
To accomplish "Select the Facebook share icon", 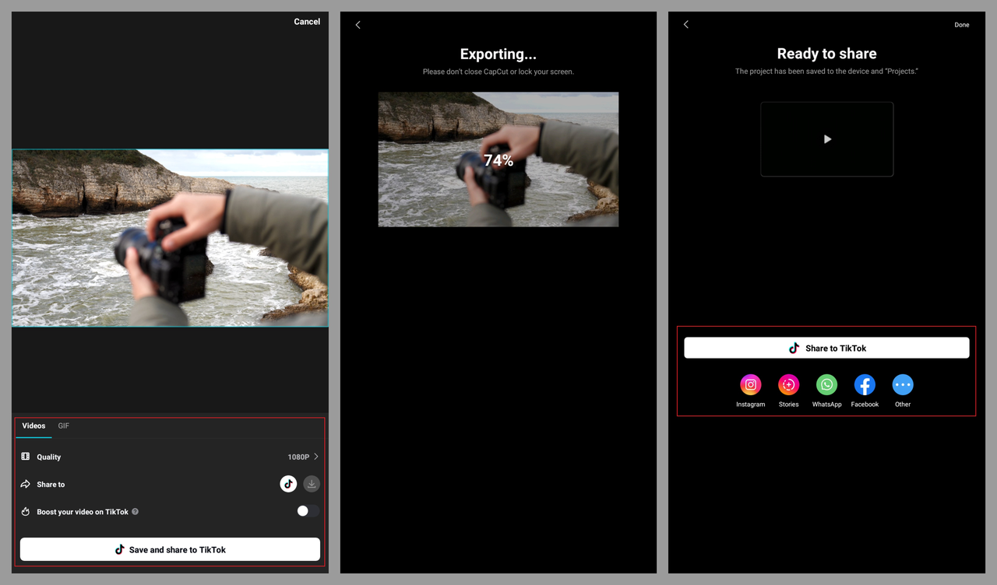I will pyautogui.click(x=865, y=384).
